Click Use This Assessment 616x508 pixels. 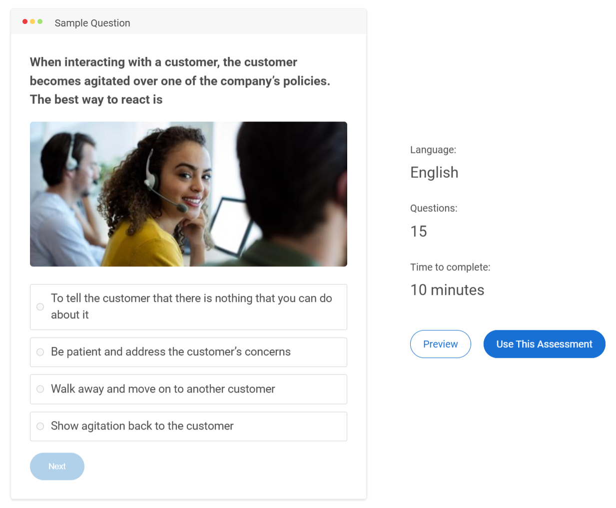[x=544, y=344]
